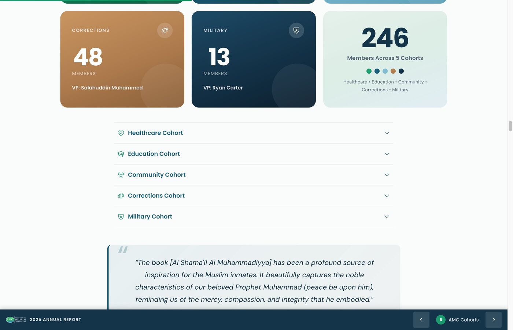This screenshot has width=513, height=330.
Task: Open the Community Cohort accordion title
Action: 156,175
